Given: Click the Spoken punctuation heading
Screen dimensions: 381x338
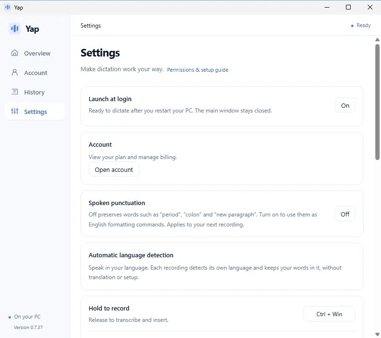Looking at the screenshot, I should click(117, 203).
